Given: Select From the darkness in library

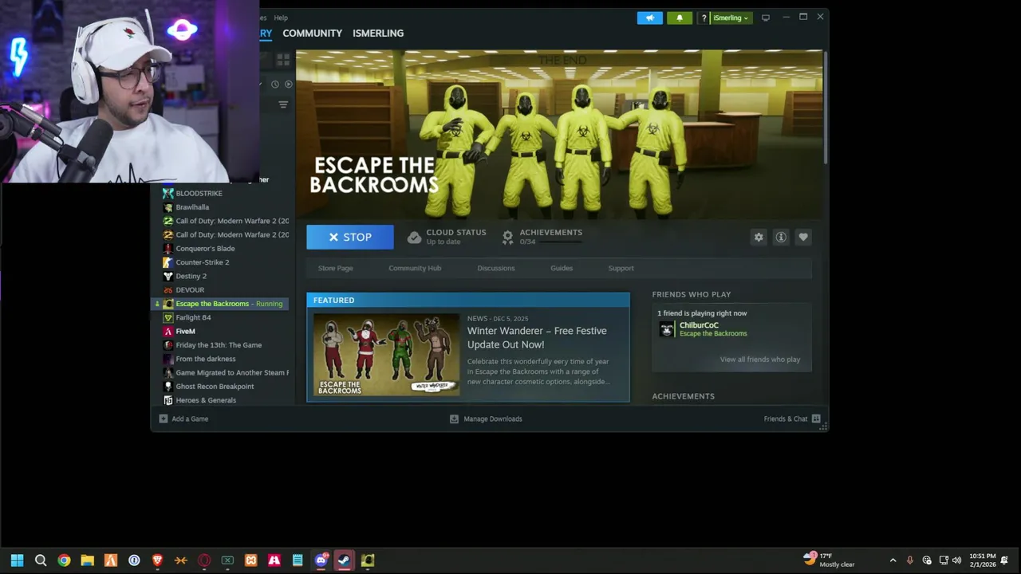Looking at the screenshot, I should click(206, 359).
